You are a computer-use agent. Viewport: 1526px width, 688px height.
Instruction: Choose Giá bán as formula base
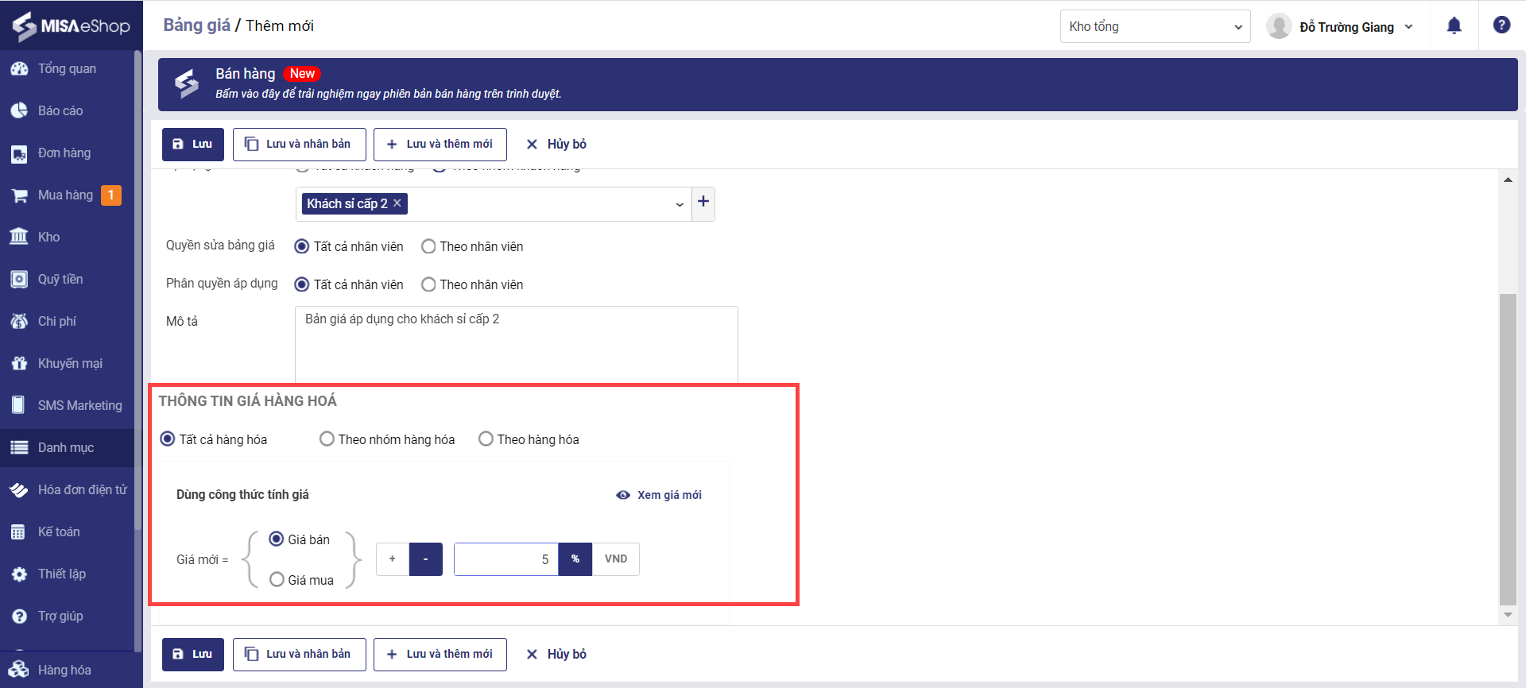277,539
